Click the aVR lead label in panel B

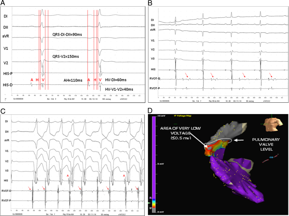pyautogui.click(x=153, y=30)
